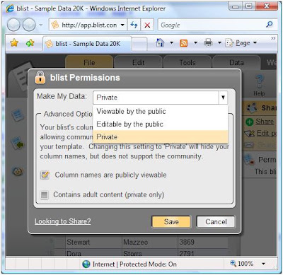Click the Share link in sidebar
Image resolution: width=283 pixels, height=275 pixels.
(265, 122)
